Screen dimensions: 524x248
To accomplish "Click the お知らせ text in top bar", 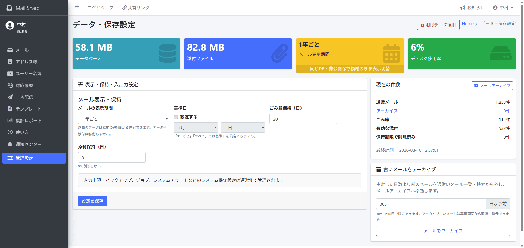I will tap(475, 8).
